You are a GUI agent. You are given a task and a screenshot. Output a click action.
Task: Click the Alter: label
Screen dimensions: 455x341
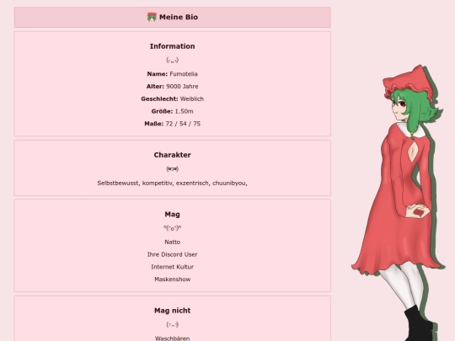155,87
